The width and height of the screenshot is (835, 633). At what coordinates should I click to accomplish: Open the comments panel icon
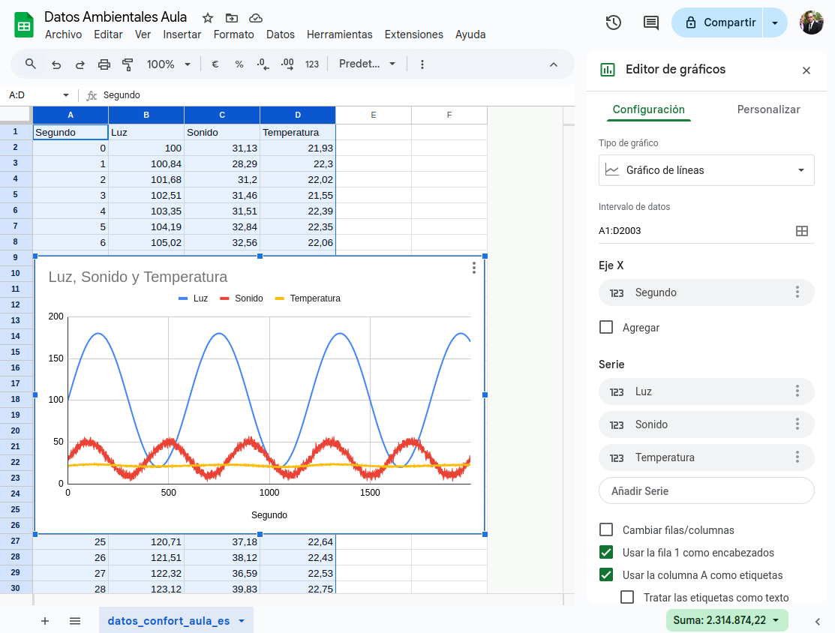[x=650, y=22]
